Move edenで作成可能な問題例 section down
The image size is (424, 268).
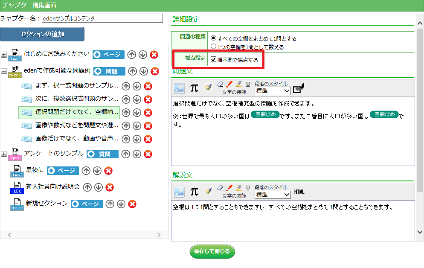[144, 71]
